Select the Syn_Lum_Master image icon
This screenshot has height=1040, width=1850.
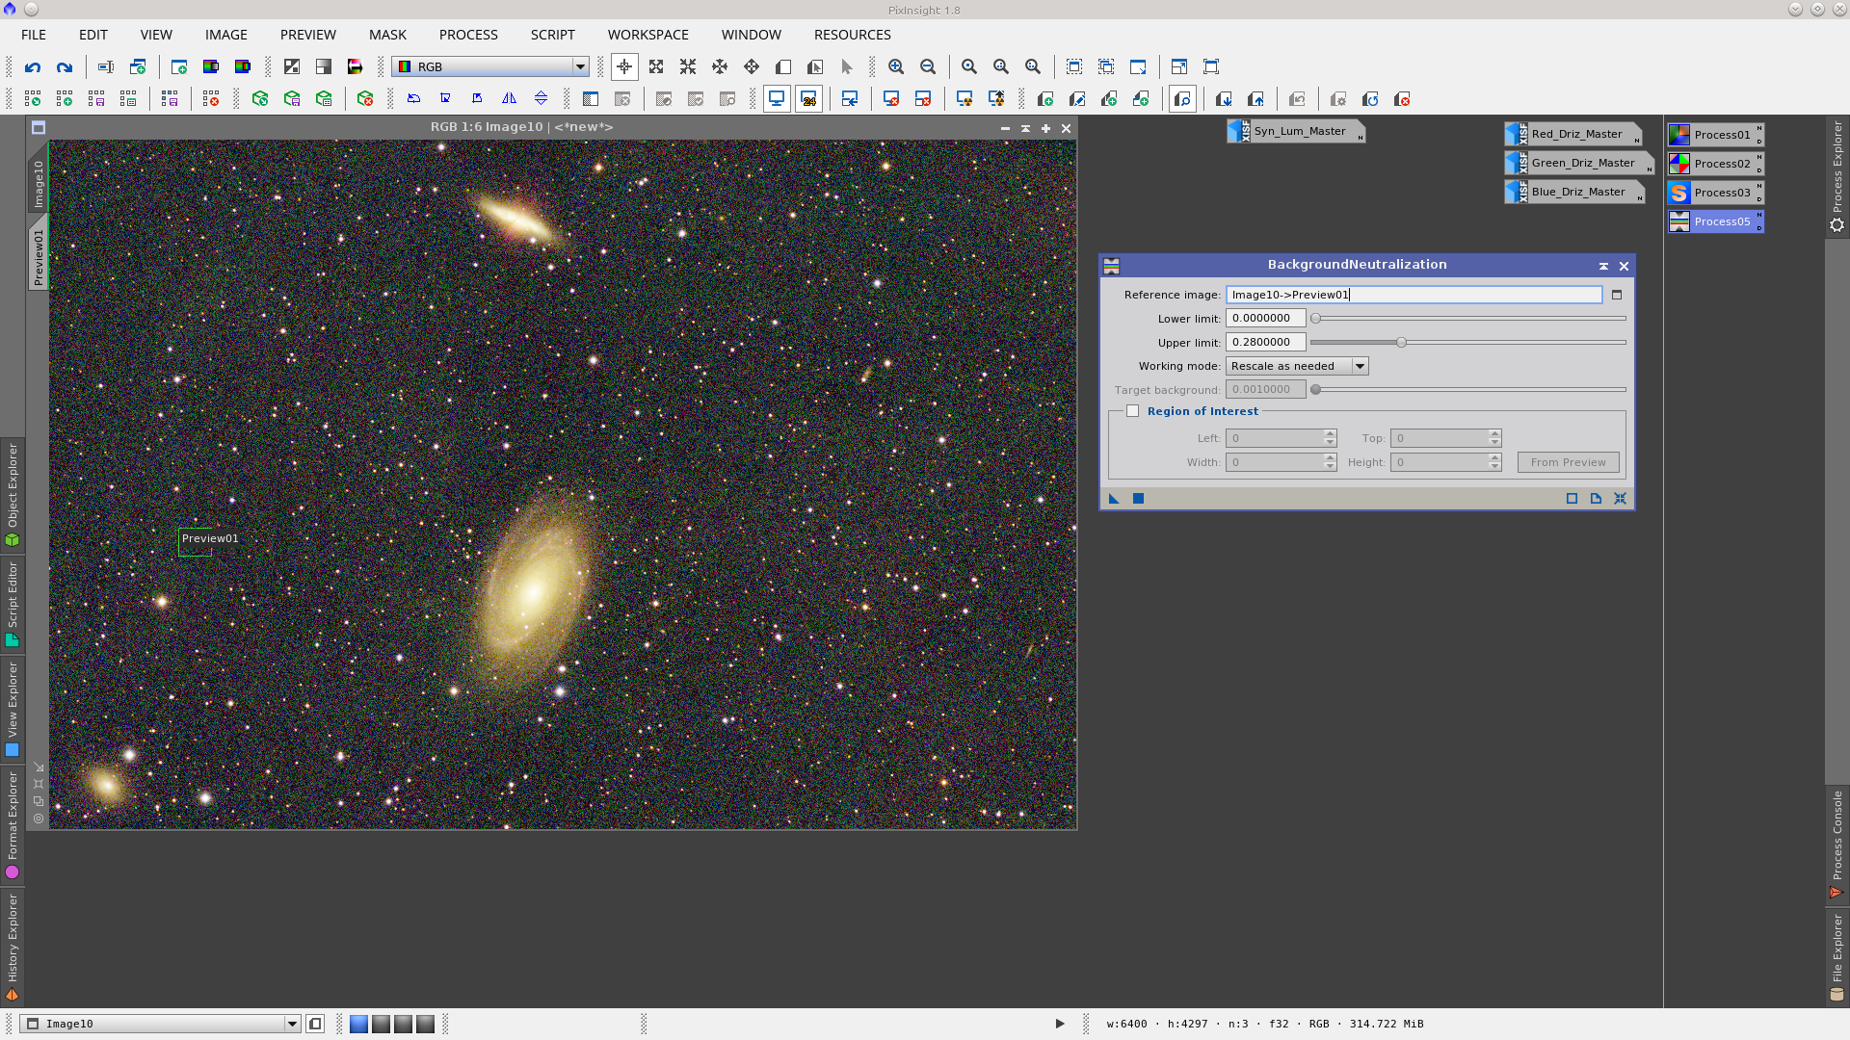[x=1295, y=131]
